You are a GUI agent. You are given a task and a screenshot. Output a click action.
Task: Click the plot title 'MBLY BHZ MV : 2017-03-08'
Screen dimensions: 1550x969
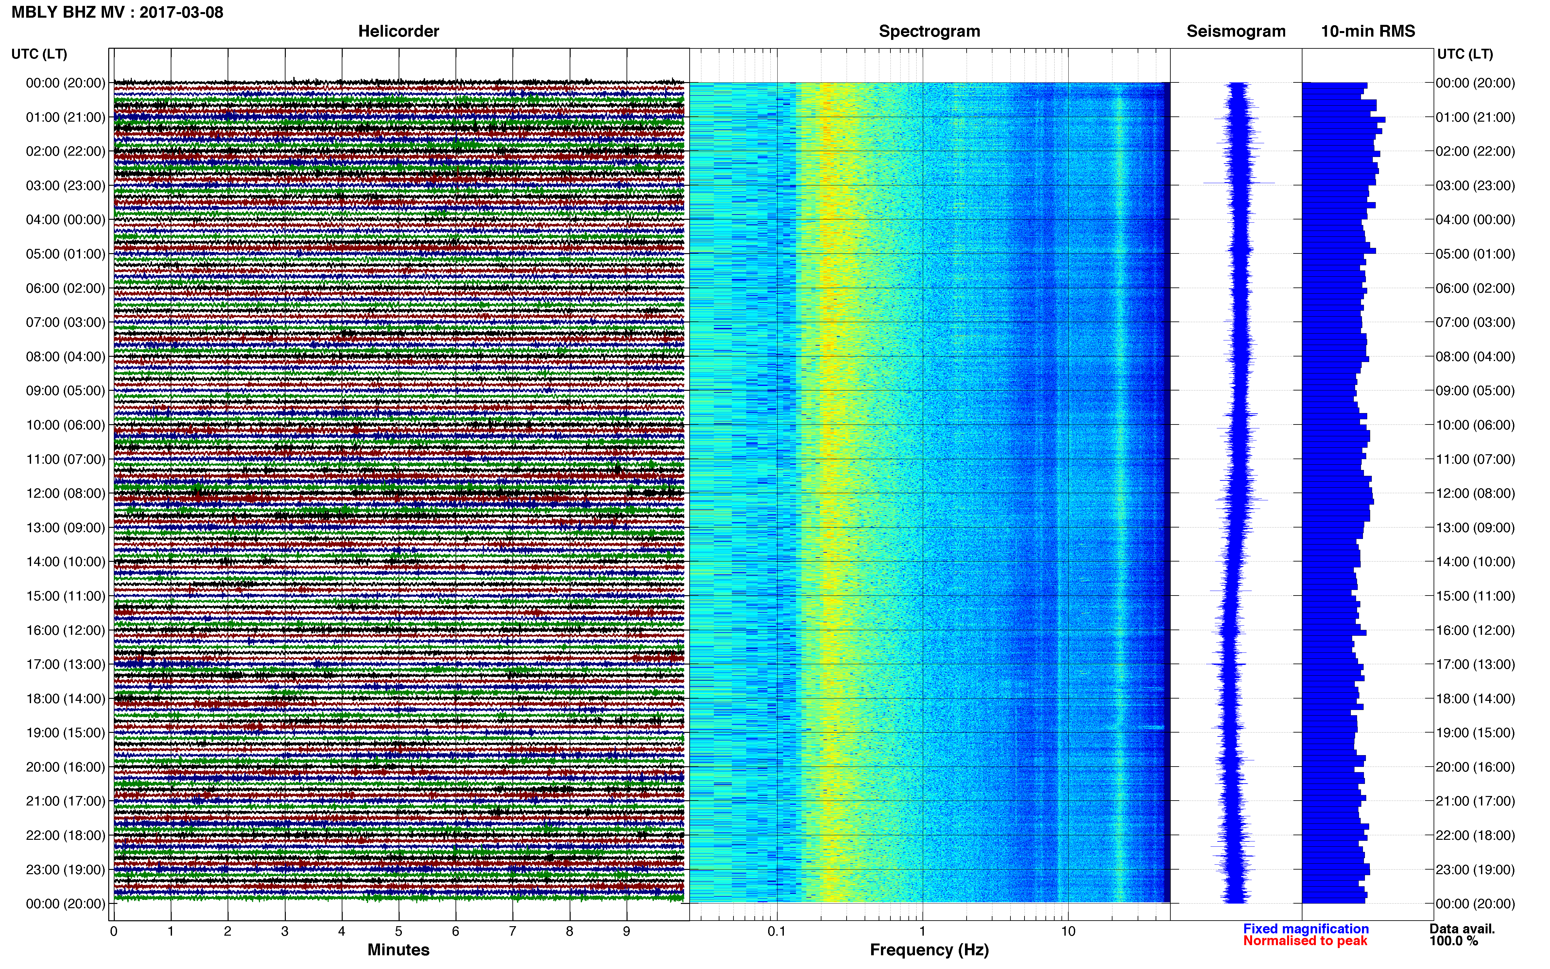point(117,12)
